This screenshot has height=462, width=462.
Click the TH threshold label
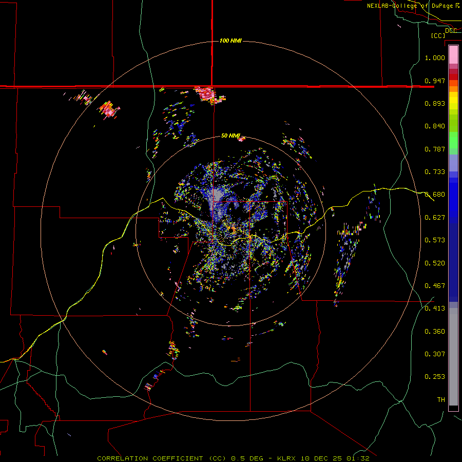(x=441, y=400)
